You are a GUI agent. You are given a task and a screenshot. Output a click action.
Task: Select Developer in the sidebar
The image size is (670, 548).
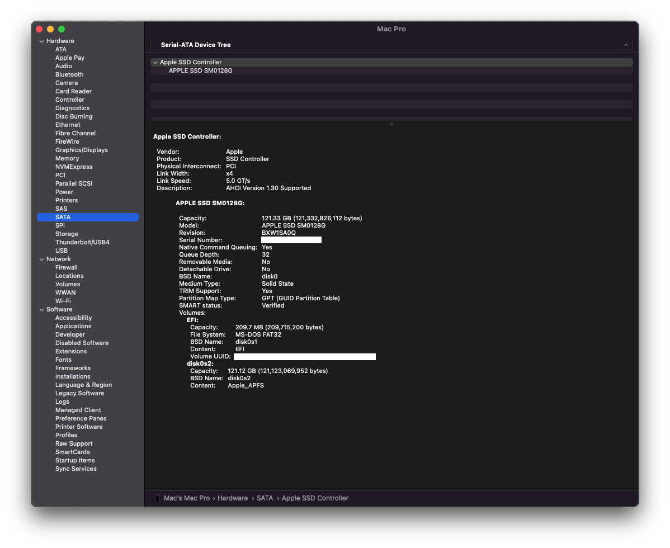tap(70, 334)
